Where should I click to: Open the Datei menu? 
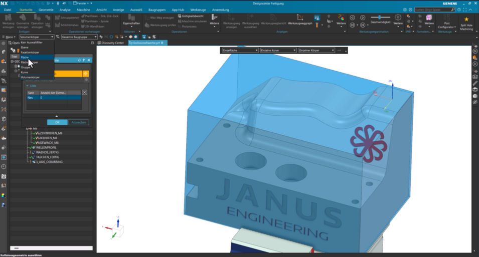pyautogui.click(x=8, y=10)
